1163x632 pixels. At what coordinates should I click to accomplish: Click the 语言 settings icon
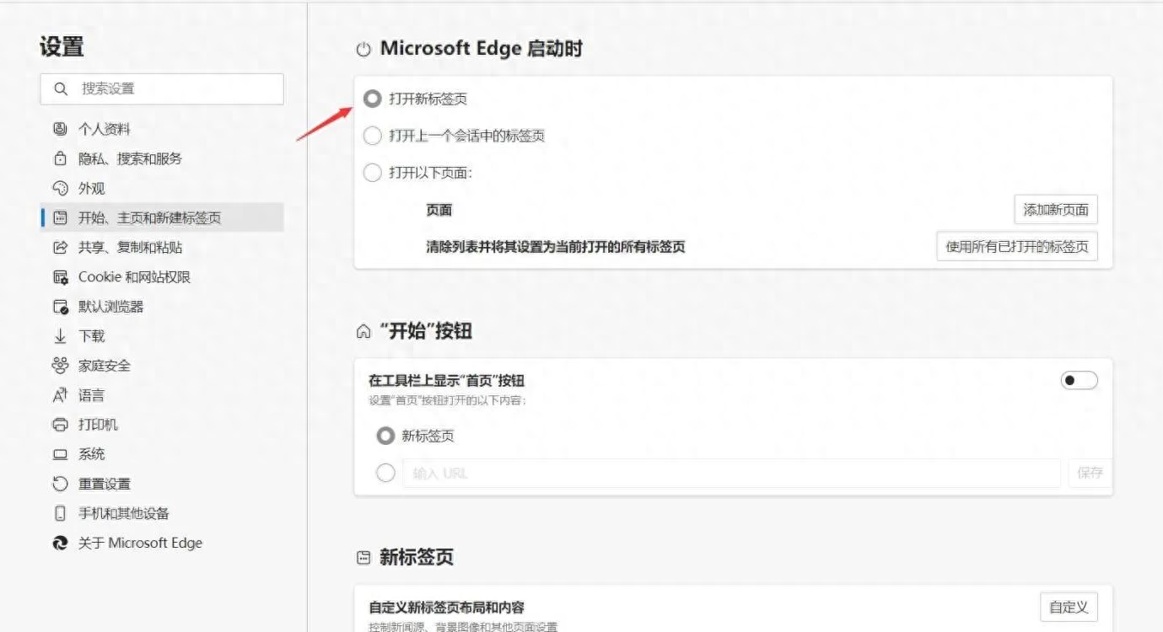(59, 394)
